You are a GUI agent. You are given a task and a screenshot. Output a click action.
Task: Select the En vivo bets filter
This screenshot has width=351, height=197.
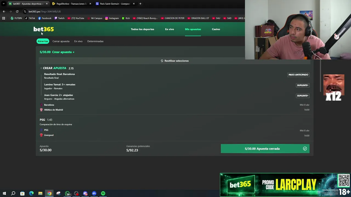point(78,41)
